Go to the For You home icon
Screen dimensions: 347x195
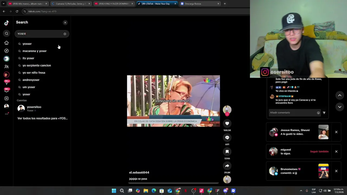7,43
